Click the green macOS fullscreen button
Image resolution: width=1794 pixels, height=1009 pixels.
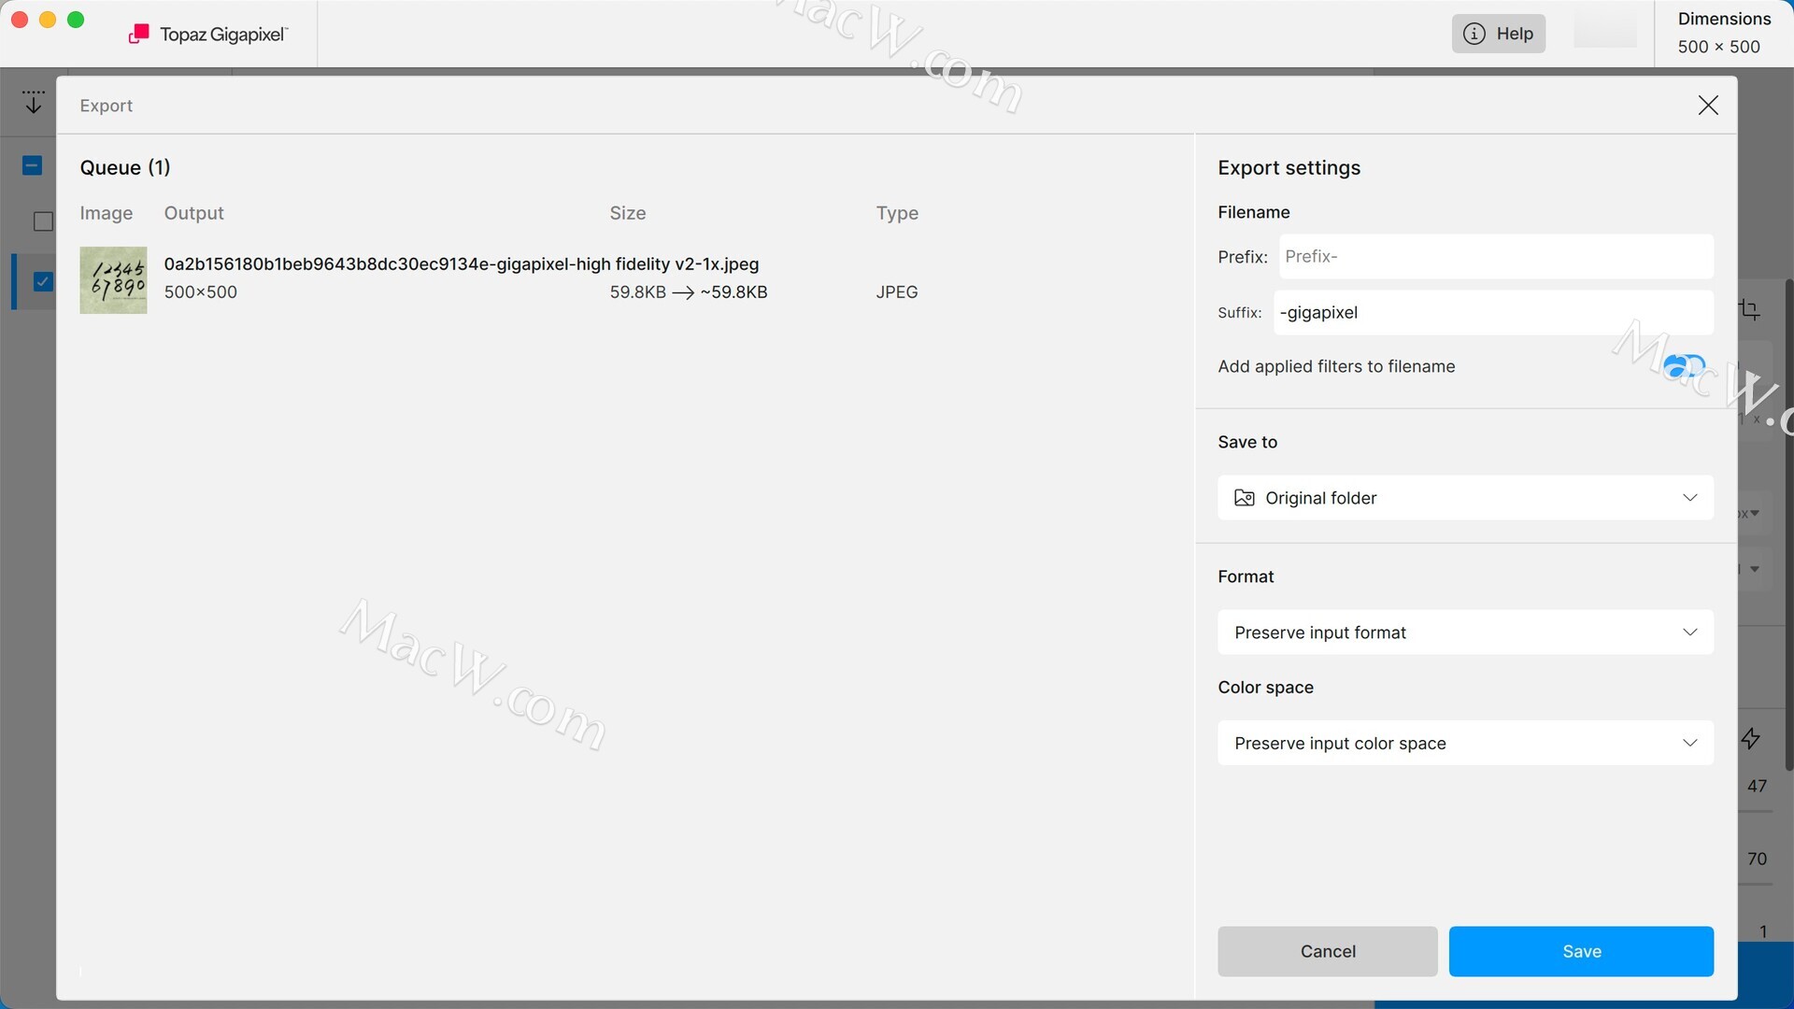[77, 20]
